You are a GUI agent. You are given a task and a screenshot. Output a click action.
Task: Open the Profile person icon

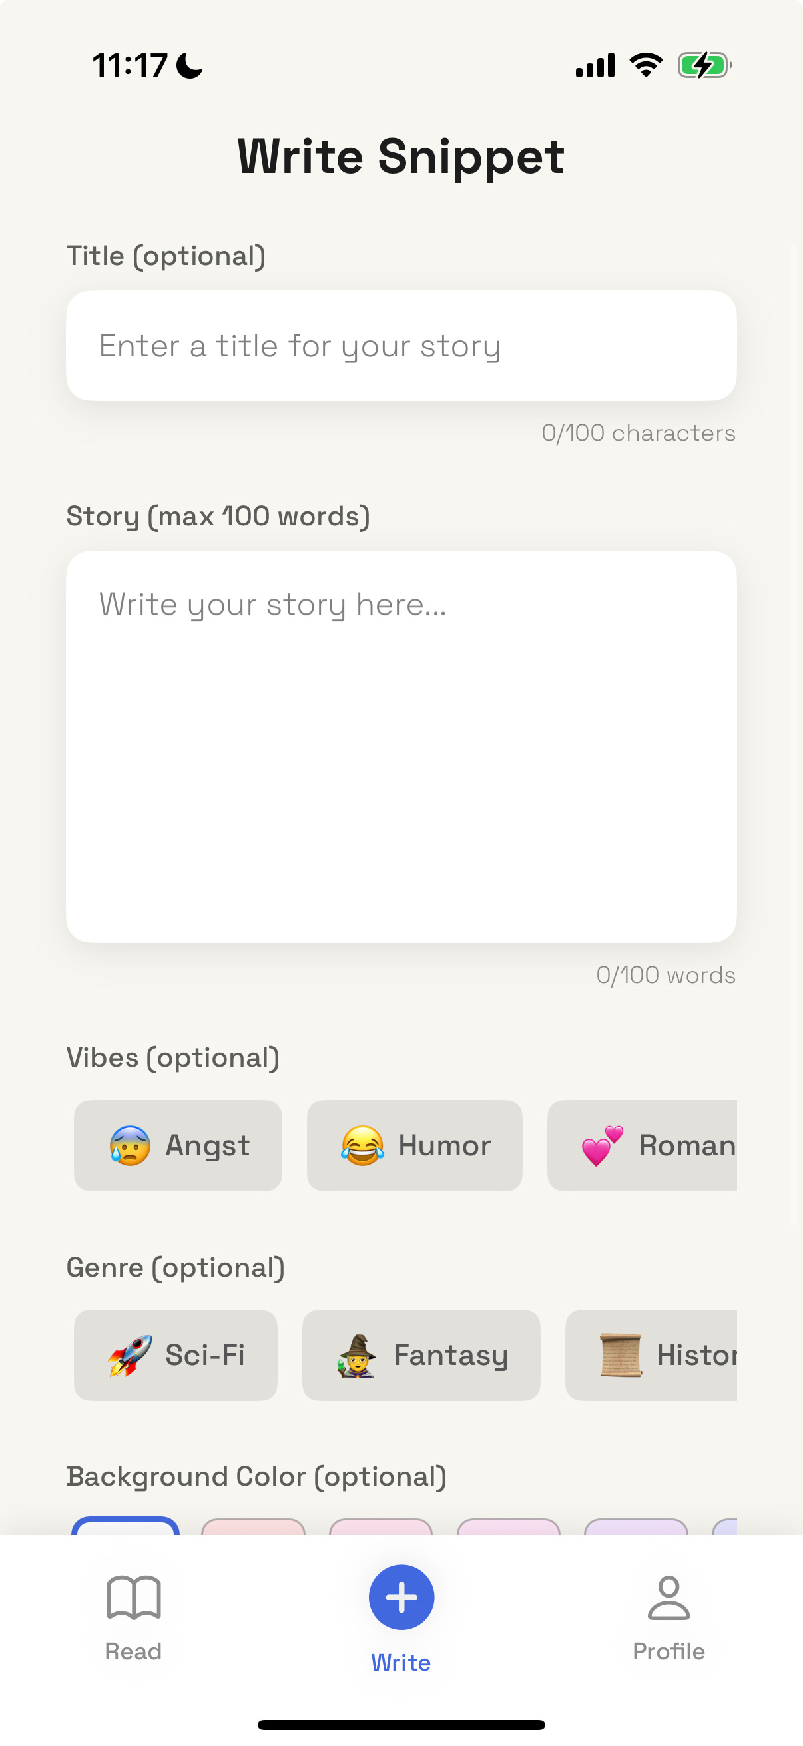pyautogui.click(x=668, y=1597)
